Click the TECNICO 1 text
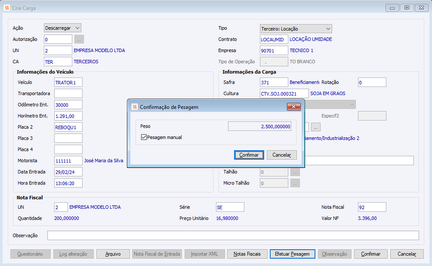 click(x=301, y=50)
